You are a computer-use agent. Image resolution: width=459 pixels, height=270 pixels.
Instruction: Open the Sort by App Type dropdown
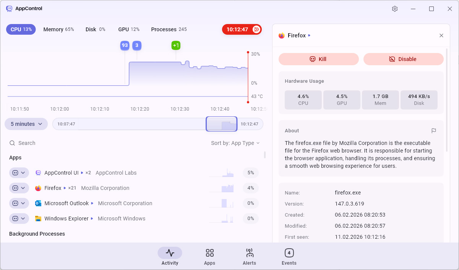click(x=235, y=143)
